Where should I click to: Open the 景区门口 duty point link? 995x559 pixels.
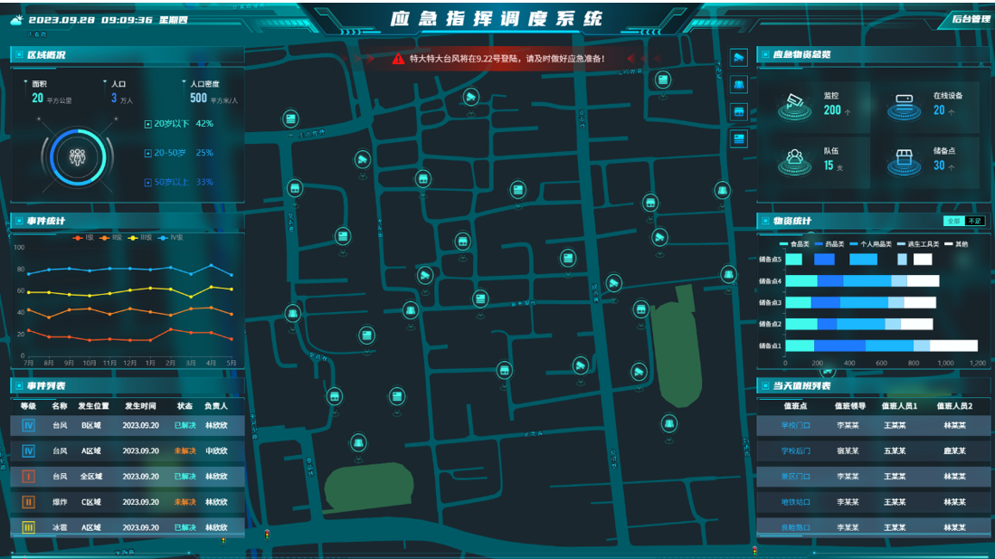point(795,477)
